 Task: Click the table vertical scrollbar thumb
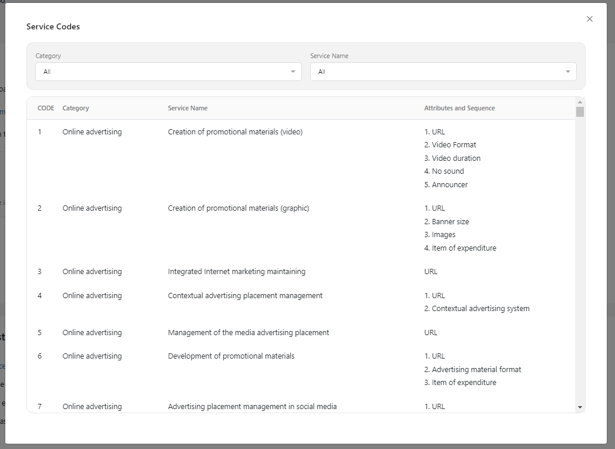point(580,112)
